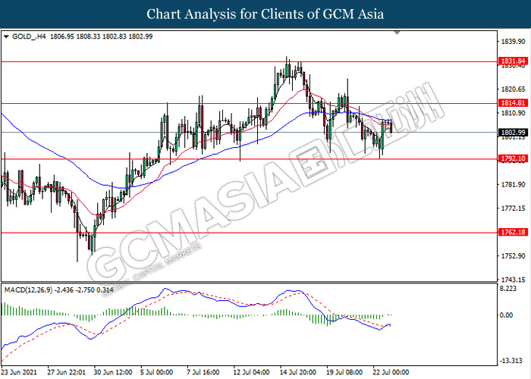Click the 19 Jul 08:00 time label
Screen dimensions: 531x379
[x=344, y=372]
